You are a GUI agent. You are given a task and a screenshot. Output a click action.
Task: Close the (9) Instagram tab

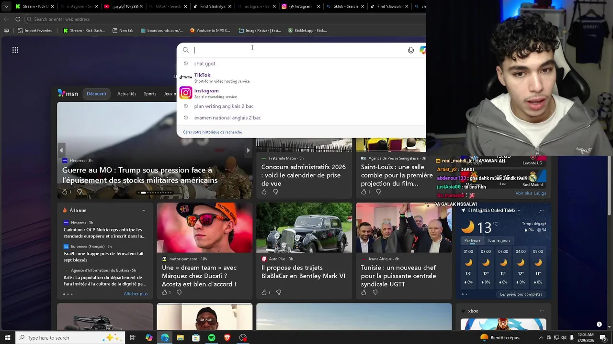(x=318, y=7)
